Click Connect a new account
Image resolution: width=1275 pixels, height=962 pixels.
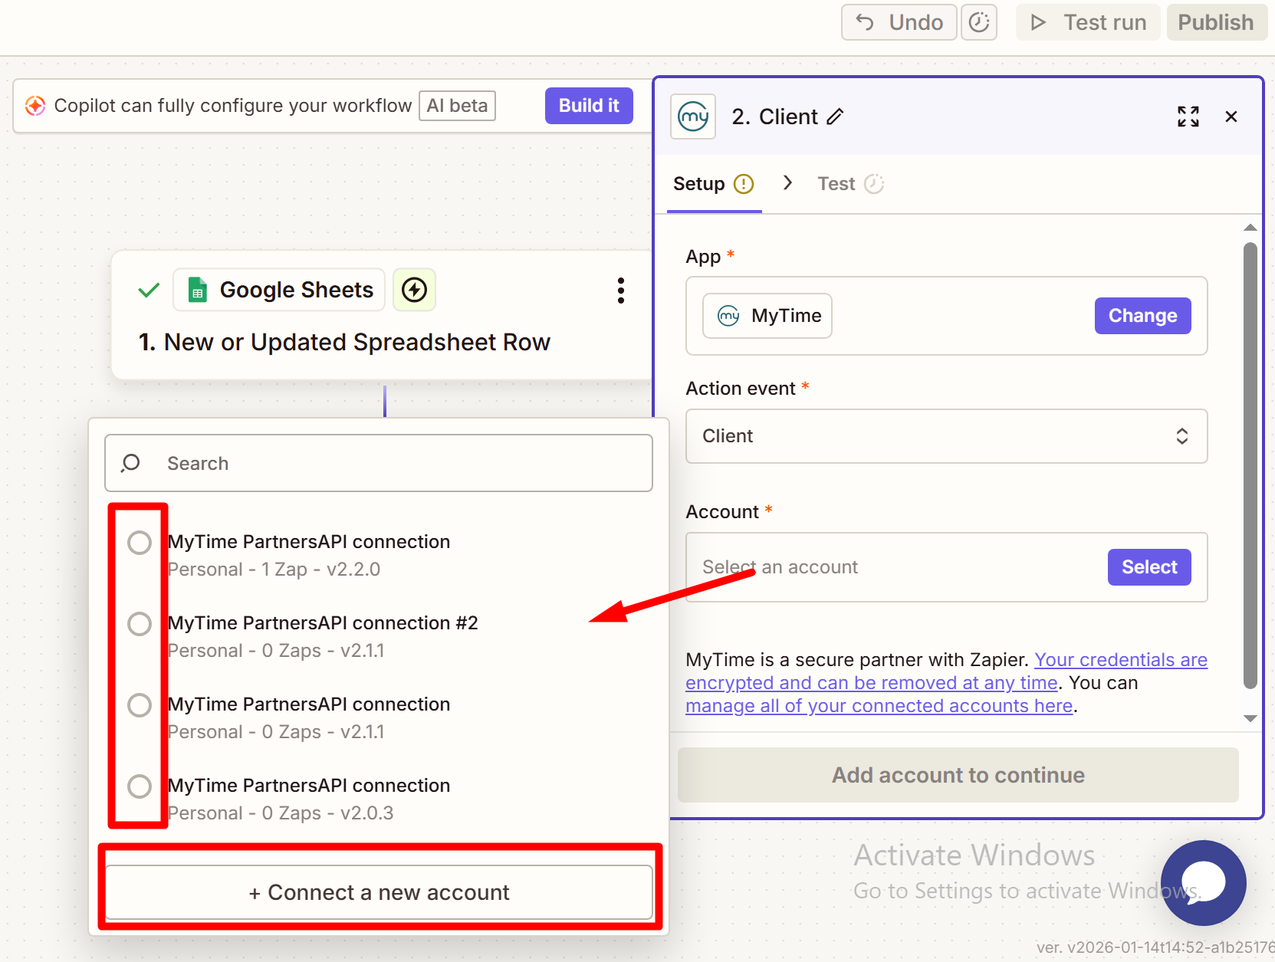[x=379, y=892]
